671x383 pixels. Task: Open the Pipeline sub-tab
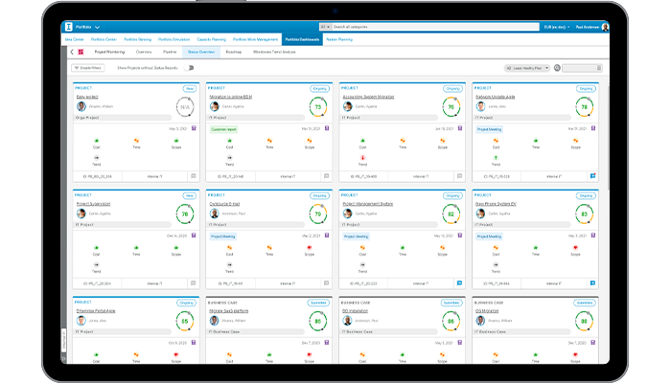coord(170,52)
